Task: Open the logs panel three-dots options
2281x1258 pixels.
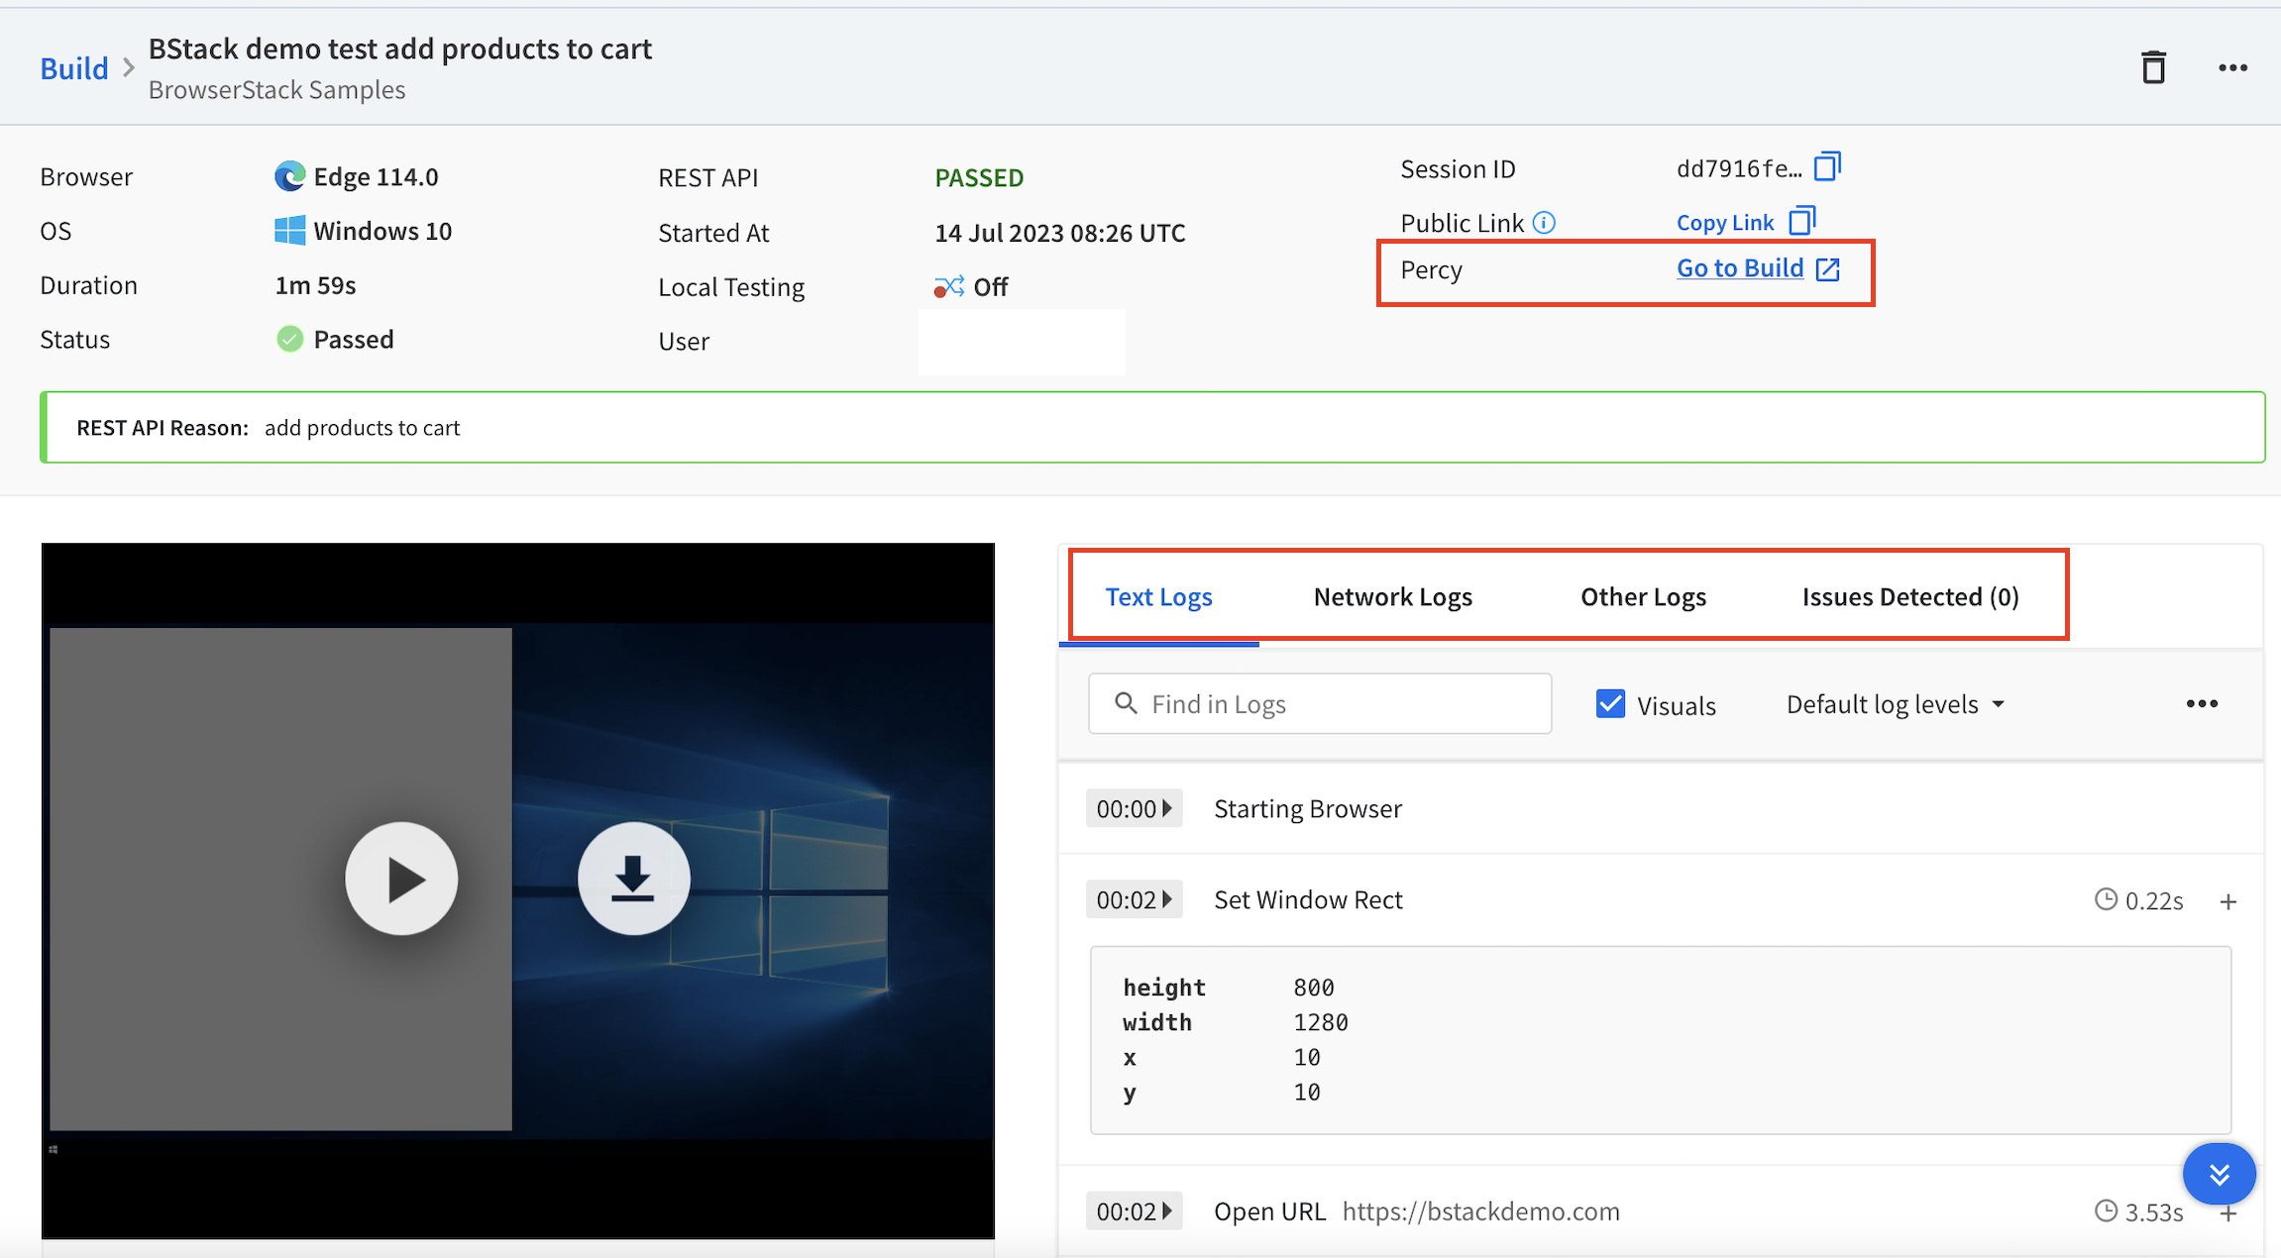Action: (x=2201, y=703)
